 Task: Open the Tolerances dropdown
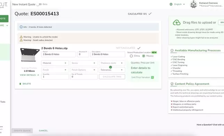pos(112,70)
